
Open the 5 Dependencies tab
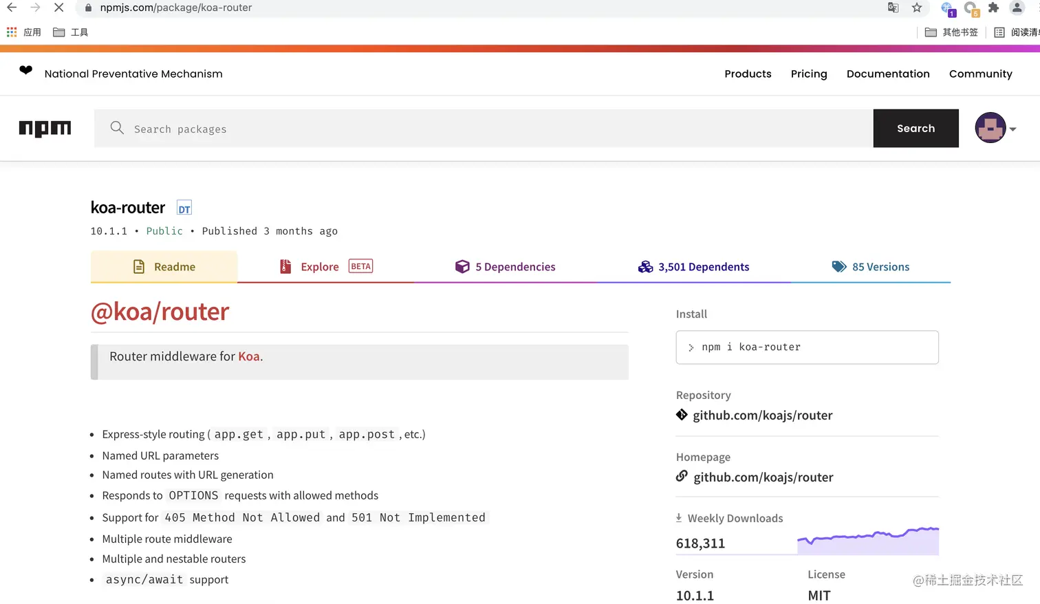pos(505,267)
